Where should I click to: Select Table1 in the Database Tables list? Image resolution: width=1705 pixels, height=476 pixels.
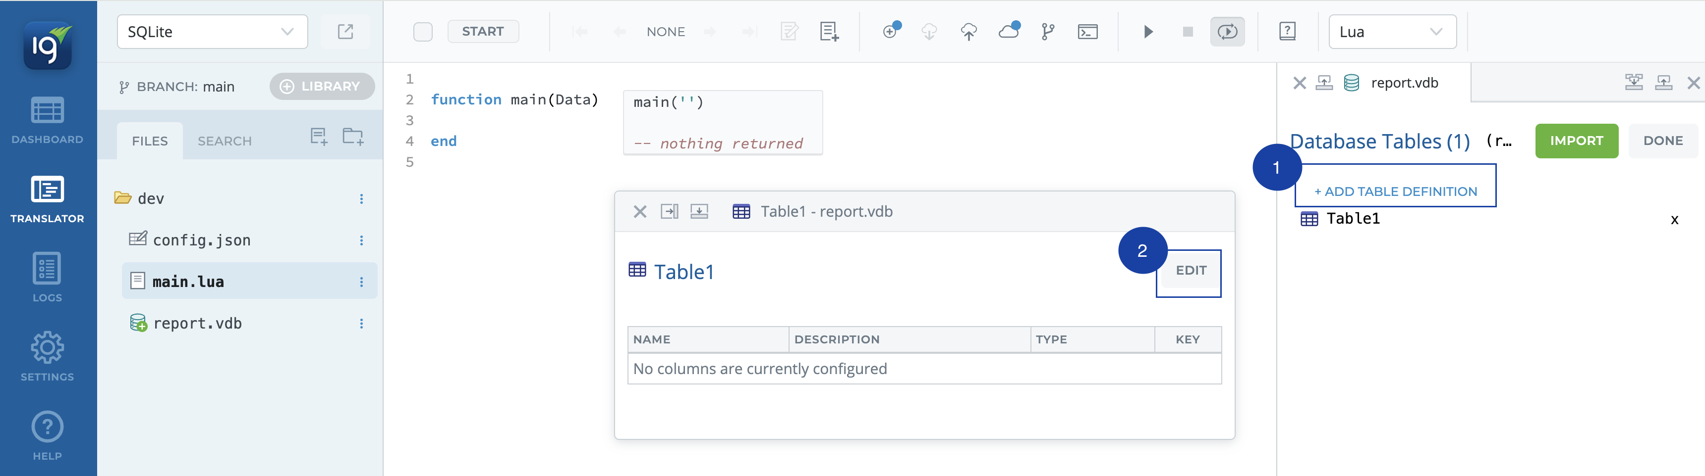(x=1353, y=219)
